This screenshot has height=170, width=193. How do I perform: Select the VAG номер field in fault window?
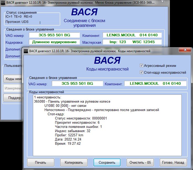coord(77,83)
